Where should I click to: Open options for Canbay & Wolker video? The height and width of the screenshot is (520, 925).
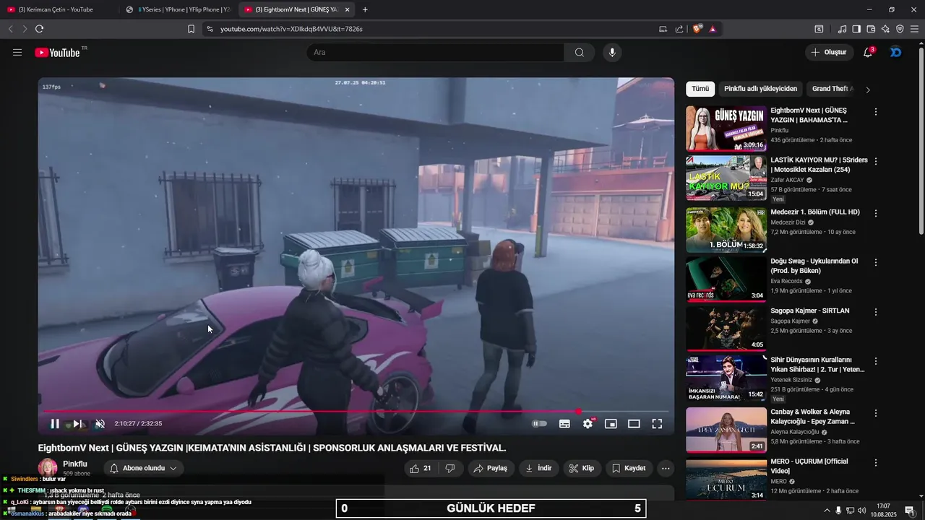[x=876, y=413]
